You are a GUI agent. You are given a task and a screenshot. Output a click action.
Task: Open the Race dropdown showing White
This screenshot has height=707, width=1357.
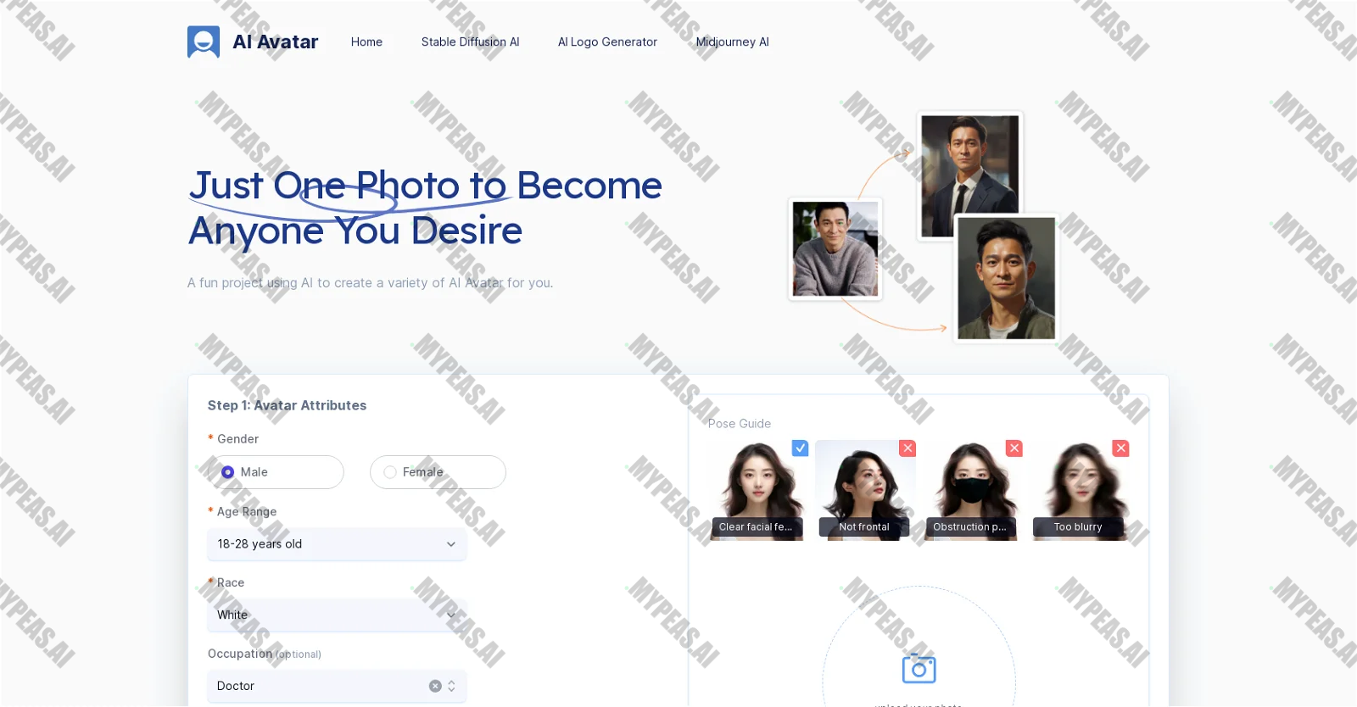tap(337, 615)
